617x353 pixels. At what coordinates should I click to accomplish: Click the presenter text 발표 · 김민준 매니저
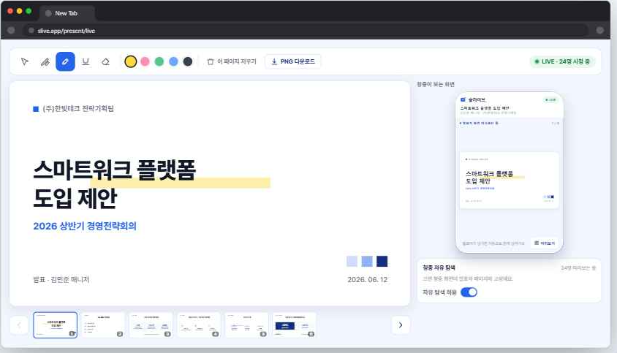coord(61,280)
